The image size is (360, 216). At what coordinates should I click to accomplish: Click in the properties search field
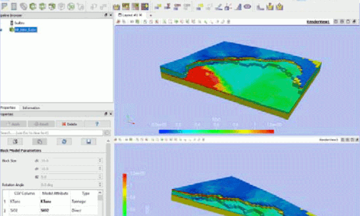point(51,132)
